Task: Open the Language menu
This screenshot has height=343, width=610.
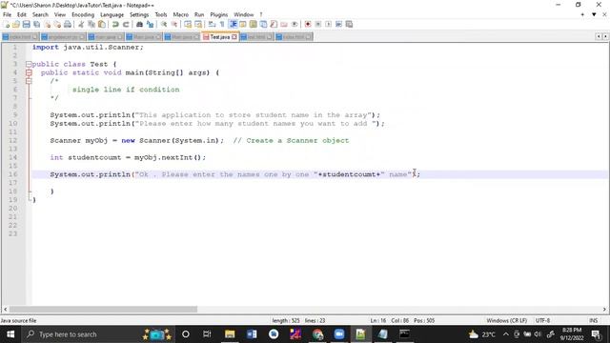Action: point(112,15)
